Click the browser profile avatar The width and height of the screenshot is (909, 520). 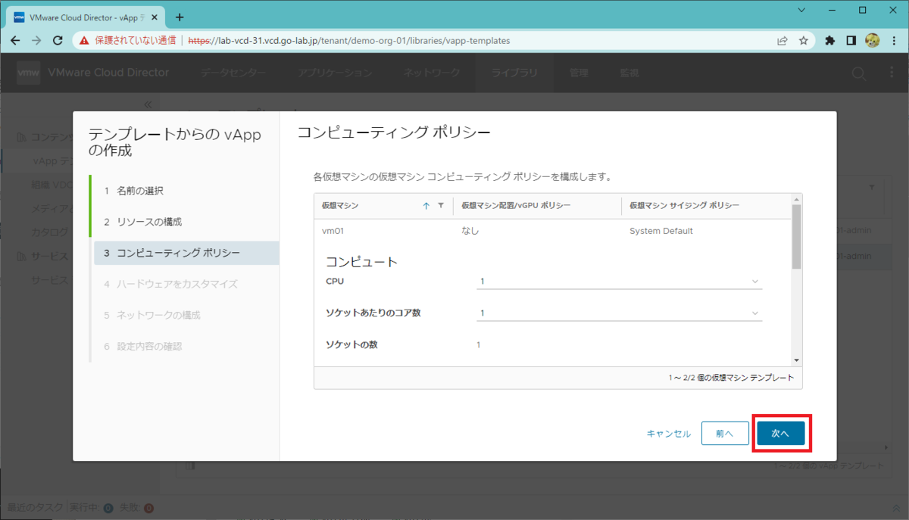[872, 41]
